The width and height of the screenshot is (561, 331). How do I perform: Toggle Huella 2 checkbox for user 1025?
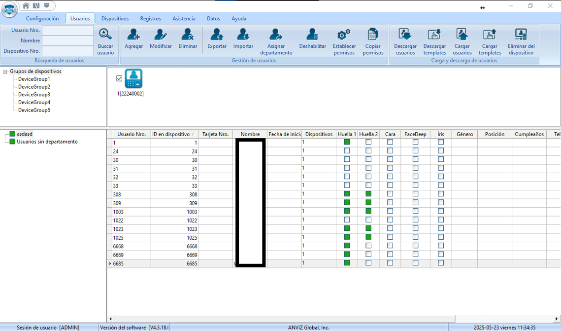[368, 237]
